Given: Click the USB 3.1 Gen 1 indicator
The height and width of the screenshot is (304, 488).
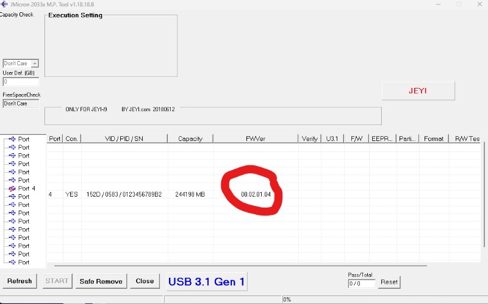Looking at the screenshot, I should (x=207, y=281).
